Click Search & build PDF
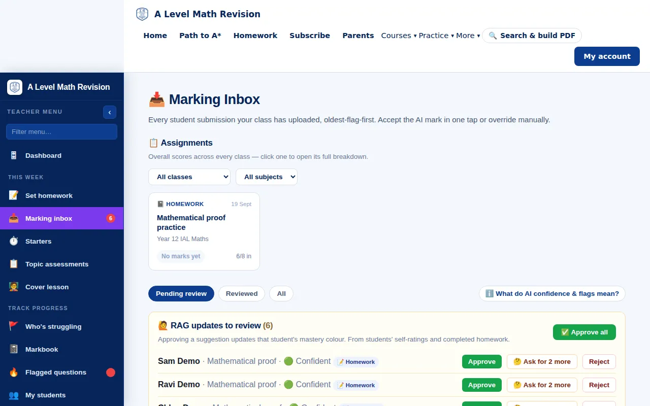 (532, 36)
